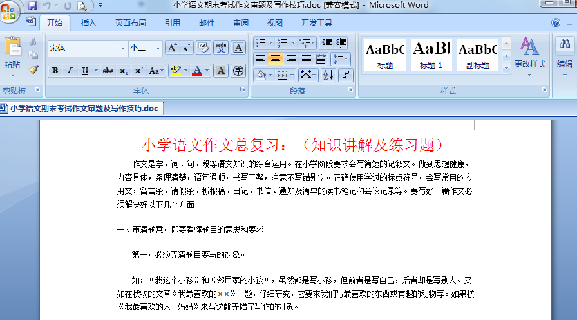
Task: Click 更改样式 change styles
Action: coord(529,56)
